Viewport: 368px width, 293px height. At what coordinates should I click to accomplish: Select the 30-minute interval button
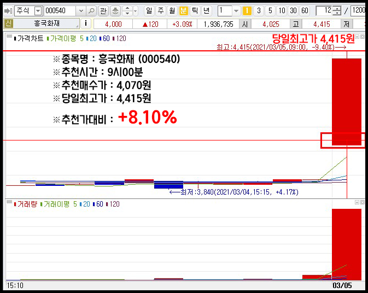(294, 11)
